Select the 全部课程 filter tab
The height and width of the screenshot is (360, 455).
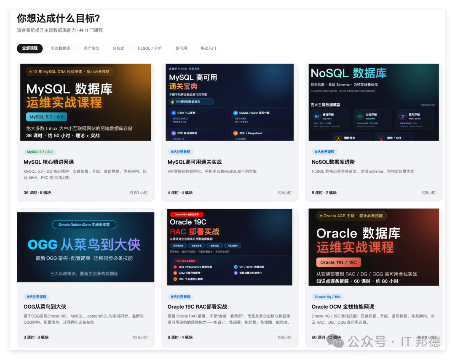pyautogui.click(x=30, y=48)
